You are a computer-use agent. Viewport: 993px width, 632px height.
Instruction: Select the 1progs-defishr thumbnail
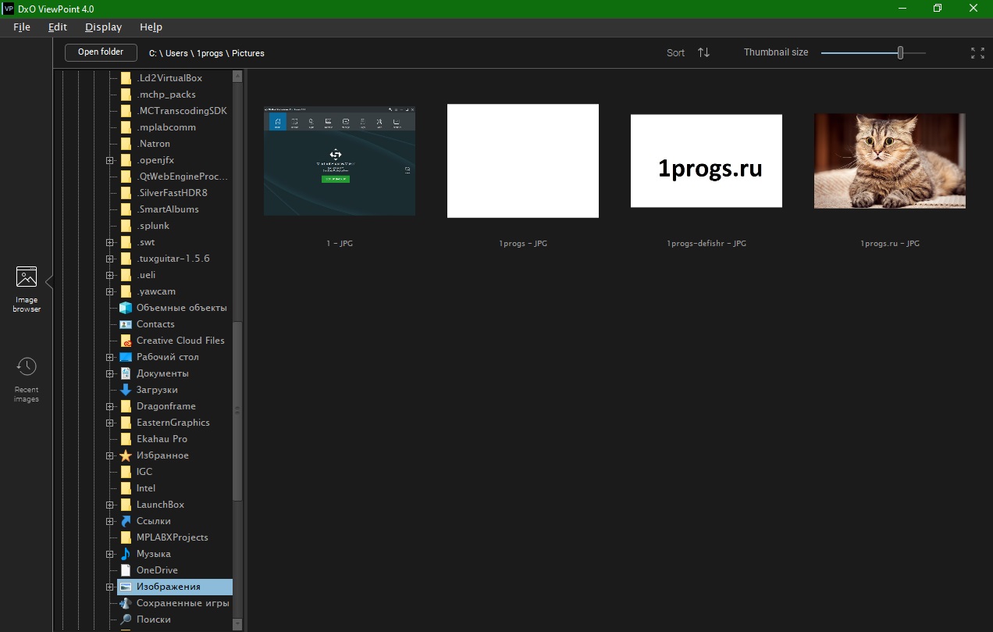click(x=706, y=161)
